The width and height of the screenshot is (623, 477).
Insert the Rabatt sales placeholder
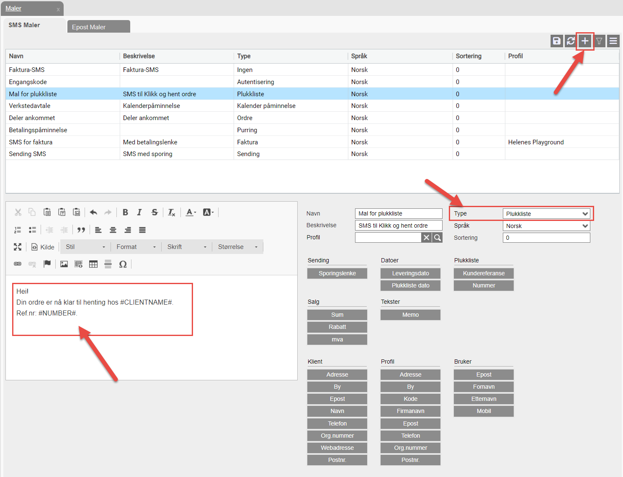tap(337, 327)
